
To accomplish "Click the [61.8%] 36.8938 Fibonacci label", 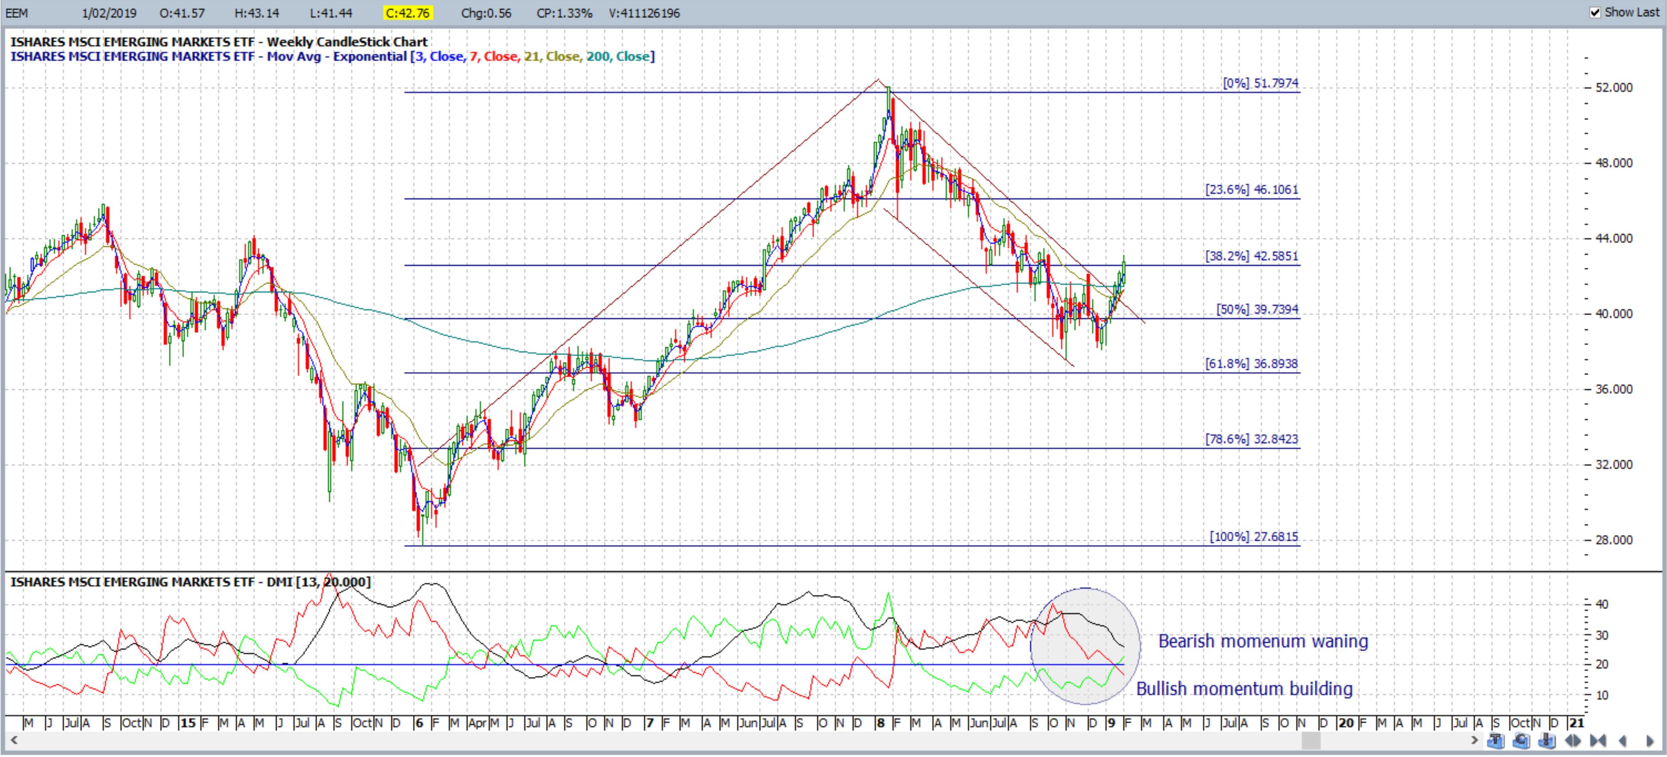I will (1252, 364).
